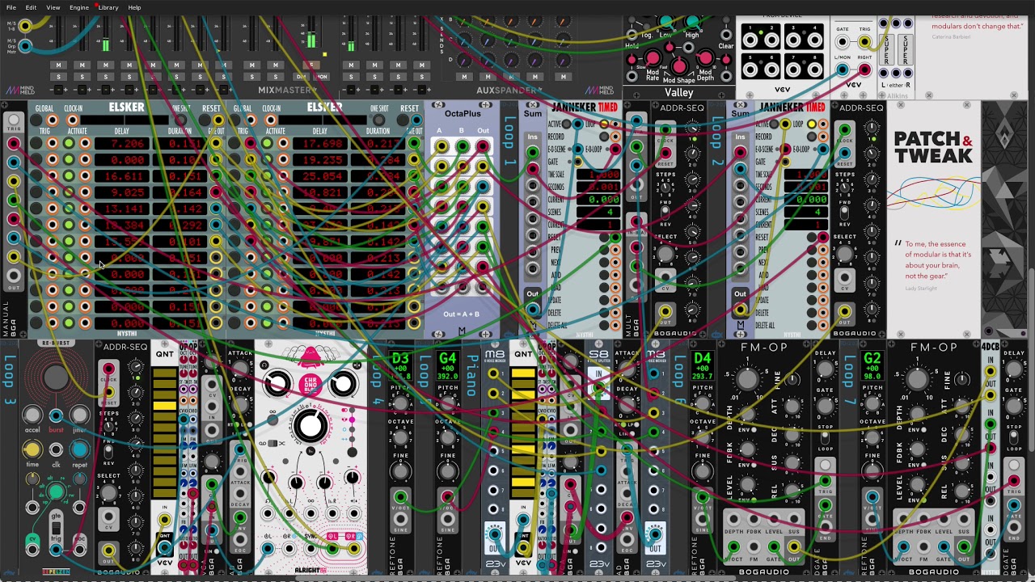Open the View menu
The width and height of the screenshot is (1035, 582).
coord(53,8)
